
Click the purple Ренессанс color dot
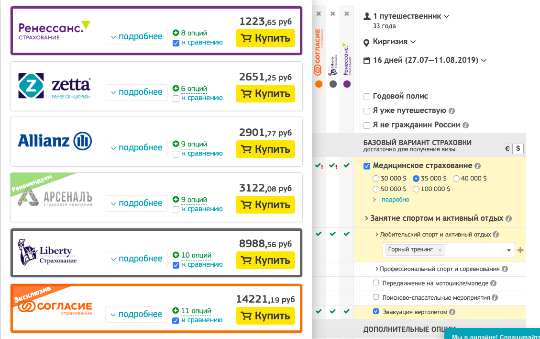(x=347, y=84)
